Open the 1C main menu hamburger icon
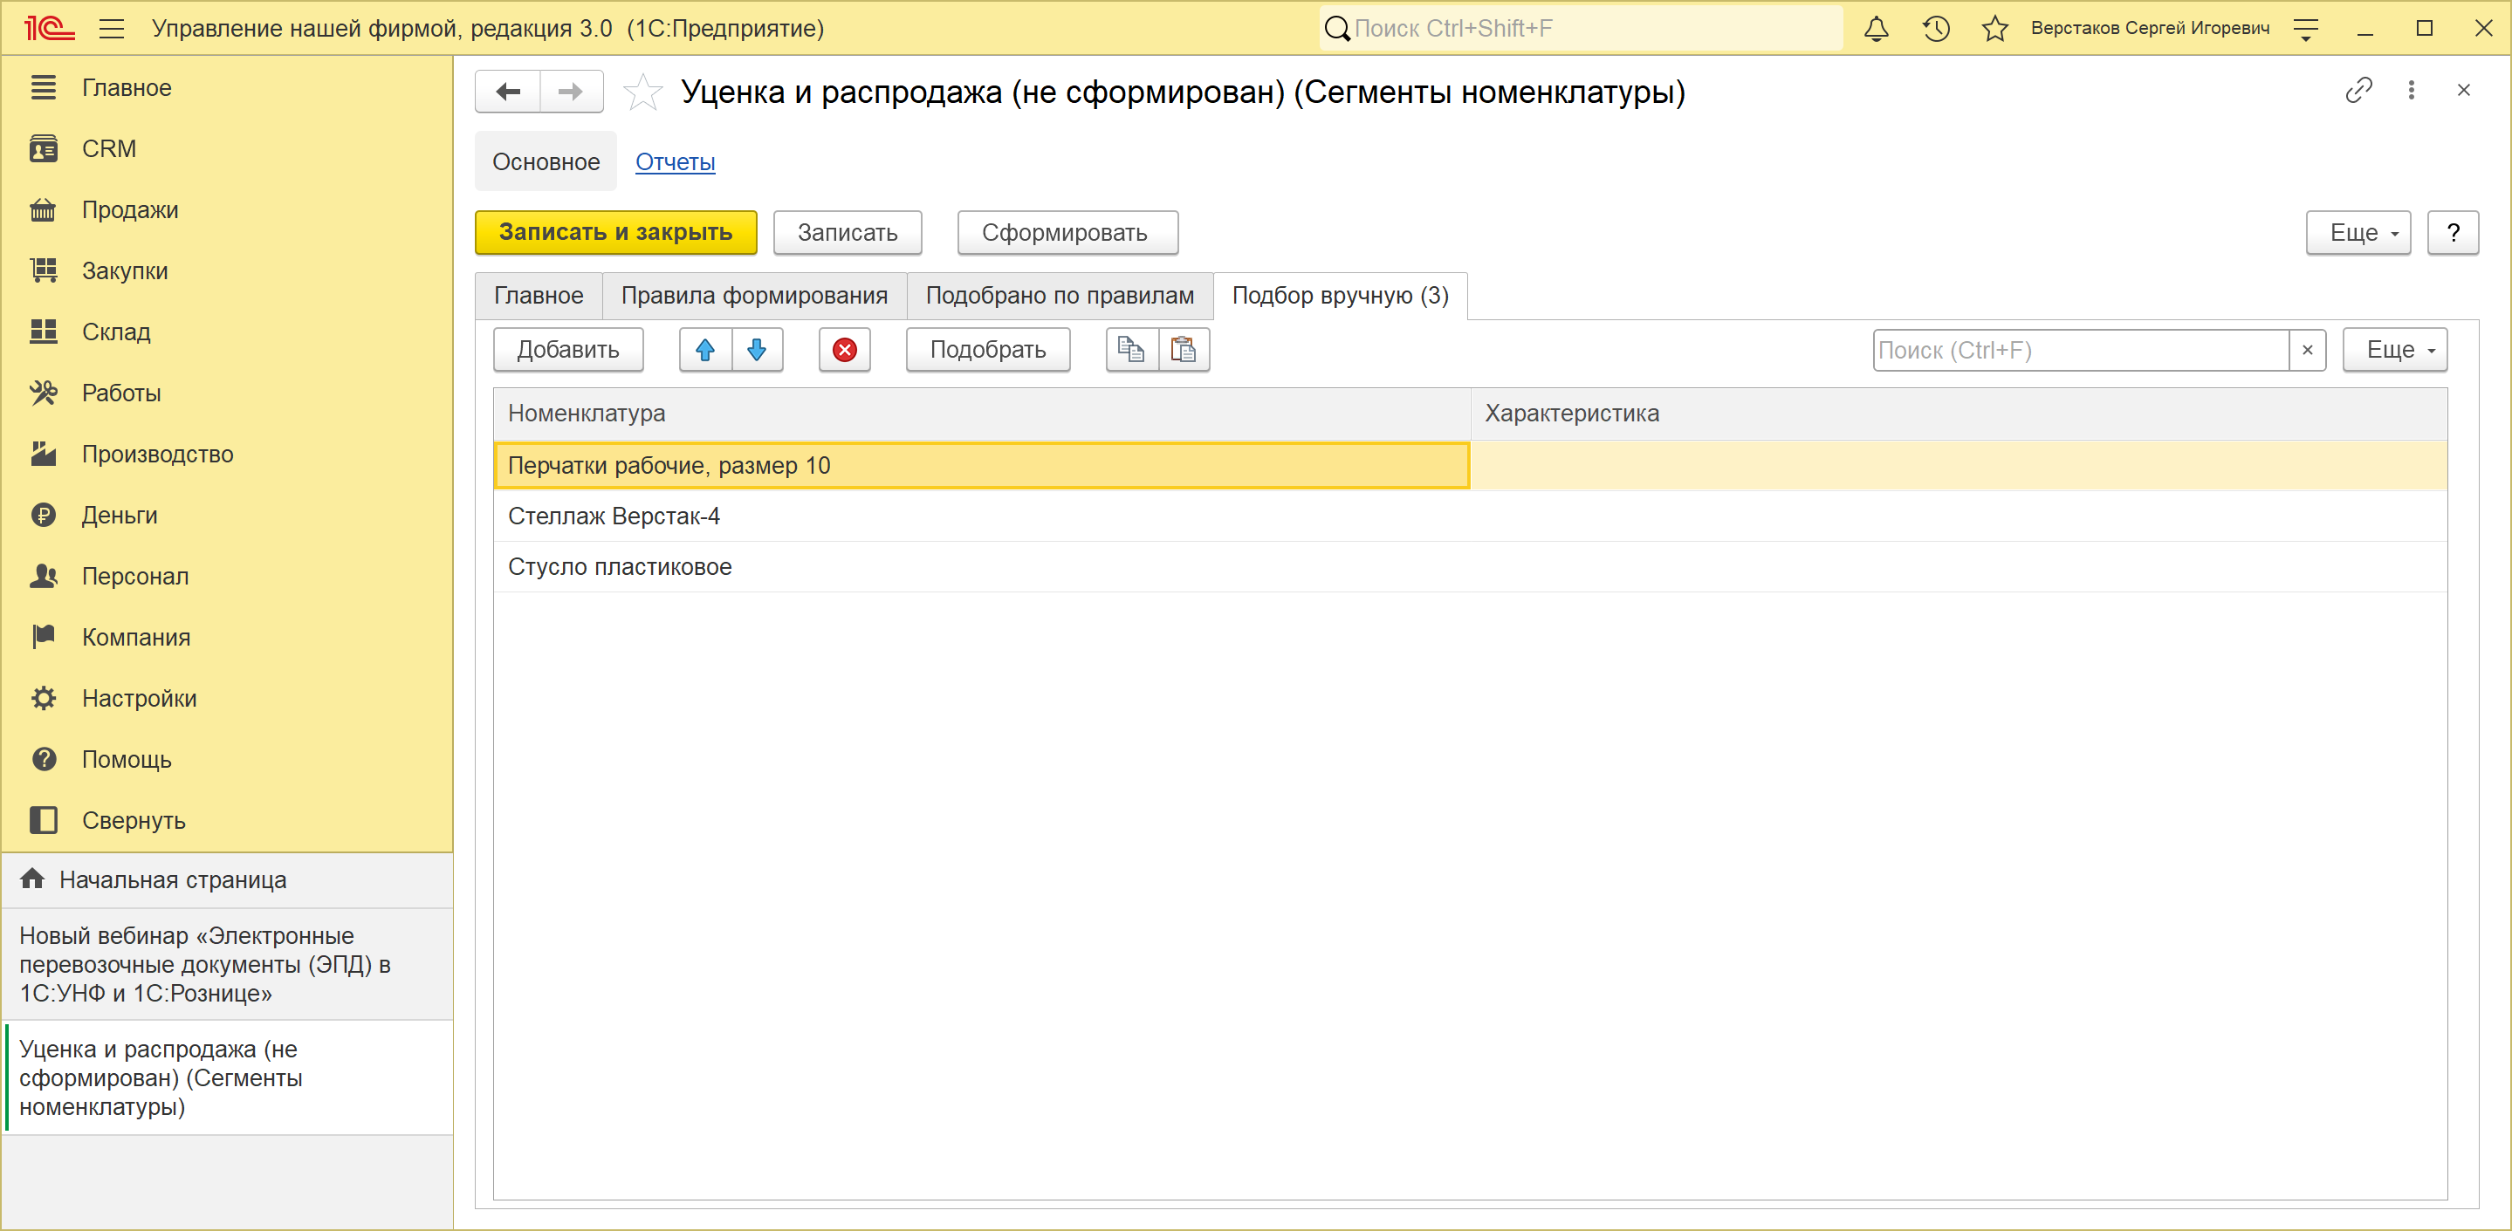The height and width of the screenshot is (1231, 2512). pyautogui.click(x=112, y=28)
